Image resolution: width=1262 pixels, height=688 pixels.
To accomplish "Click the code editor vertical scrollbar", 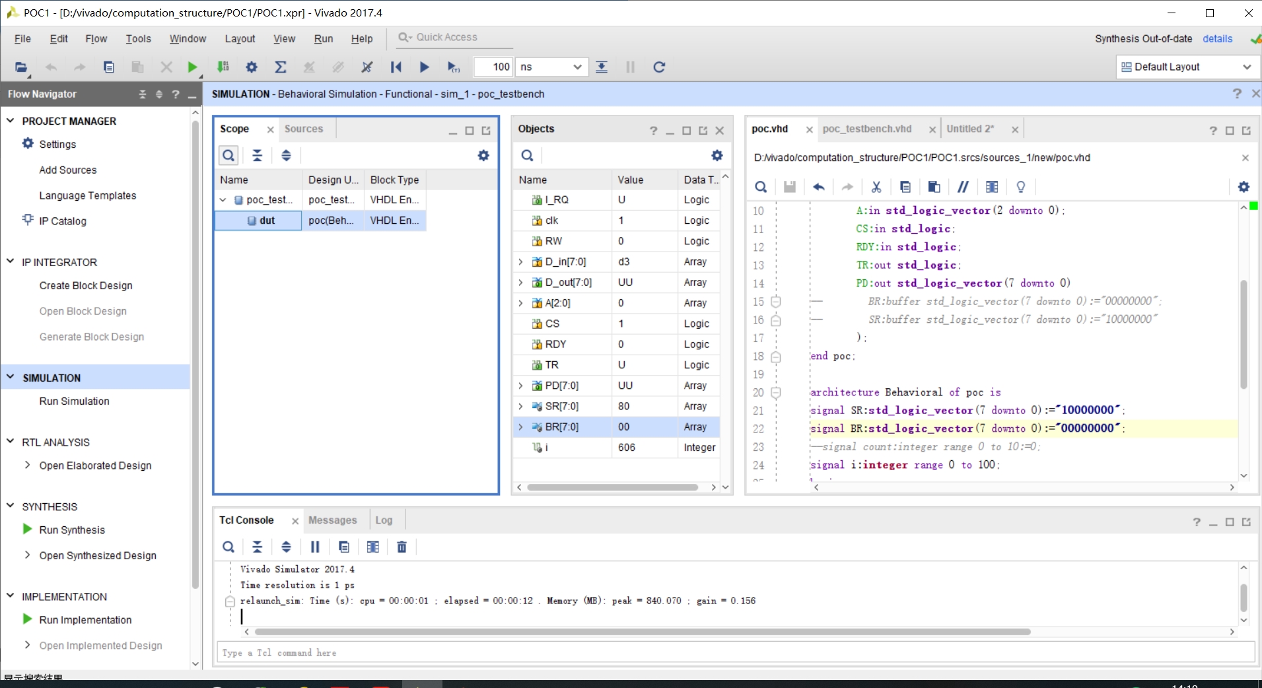I will (1244, 334).
